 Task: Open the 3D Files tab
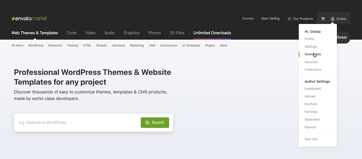[x=177, y=33]
